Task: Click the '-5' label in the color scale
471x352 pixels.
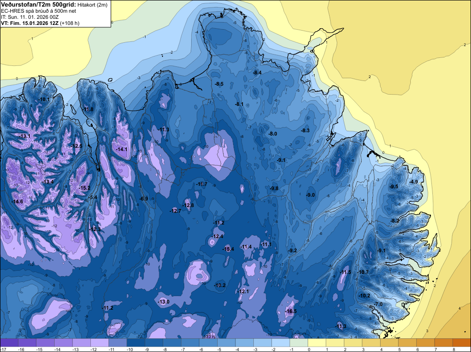Action: tap(219, 349)
